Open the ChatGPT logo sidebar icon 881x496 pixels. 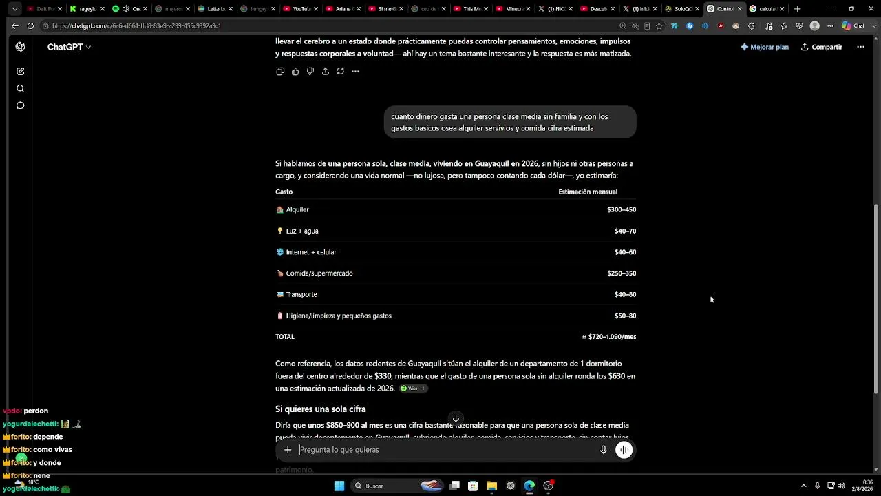(20, 47)
